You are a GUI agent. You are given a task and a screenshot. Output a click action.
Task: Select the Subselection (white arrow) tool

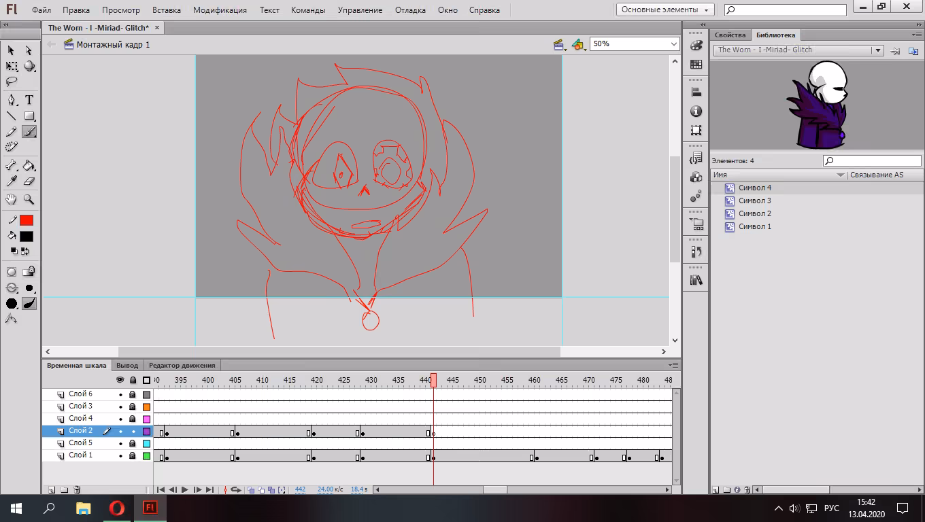click(29, 50)
